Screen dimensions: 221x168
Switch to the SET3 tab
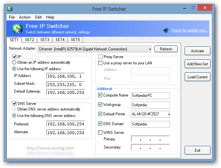pos(45,40)
